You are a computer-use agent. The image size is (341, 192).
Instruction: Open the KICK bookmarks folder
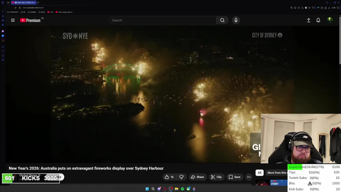[x=42, y=12]
